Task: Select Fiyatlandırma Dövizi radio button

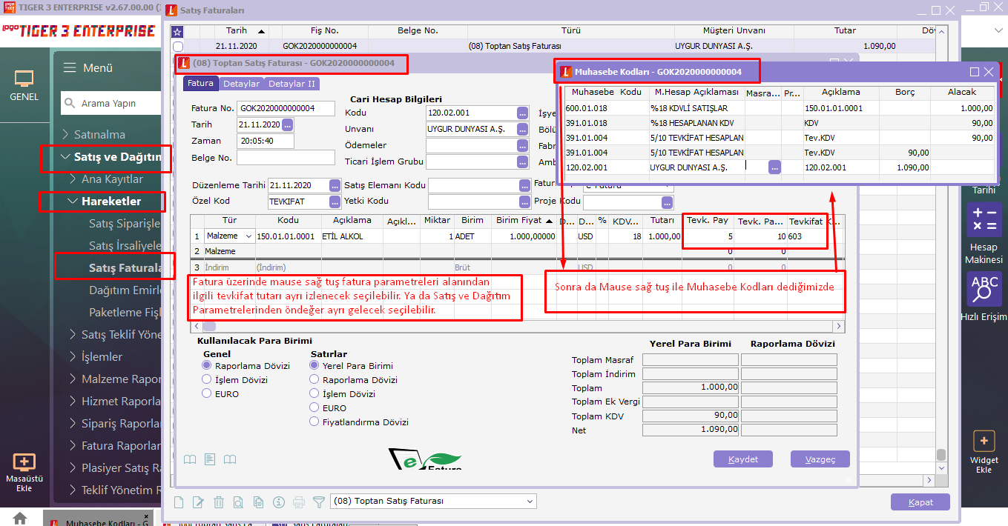Action: coord(315,422)
